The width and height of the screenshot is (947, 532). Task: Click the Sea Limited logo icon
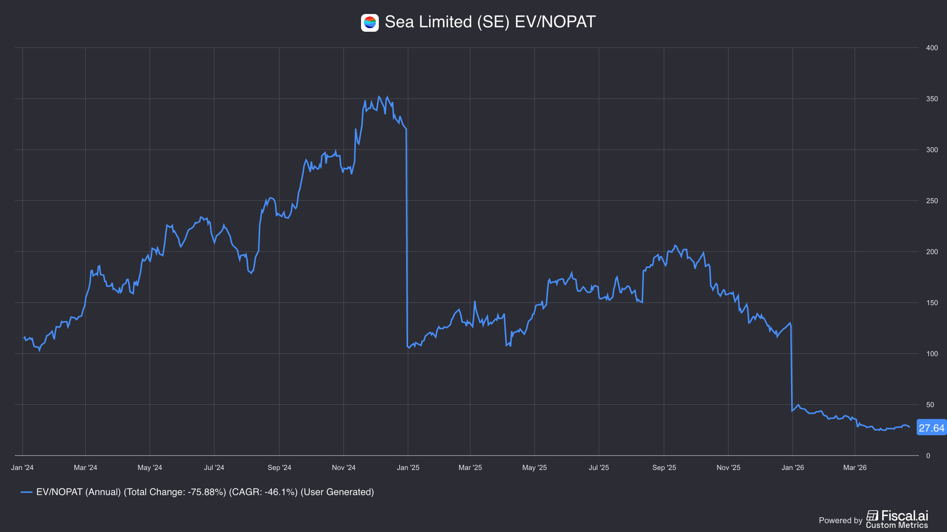pos(369,23)
